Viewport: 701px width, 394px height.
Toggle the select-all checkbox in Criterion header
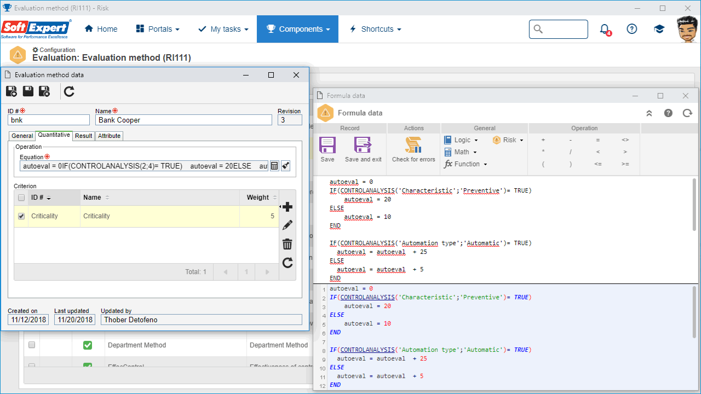click(21, 198)
